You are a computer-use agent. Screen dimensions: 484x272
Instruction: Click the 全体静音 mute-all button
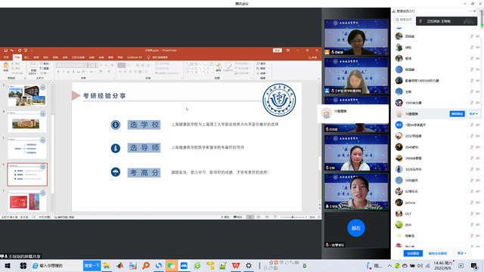pyautogui.click(x=413, y=253)
